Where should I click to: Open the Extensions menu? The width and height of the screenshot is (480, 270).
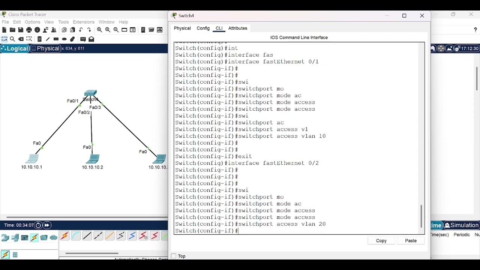[84, 22]
